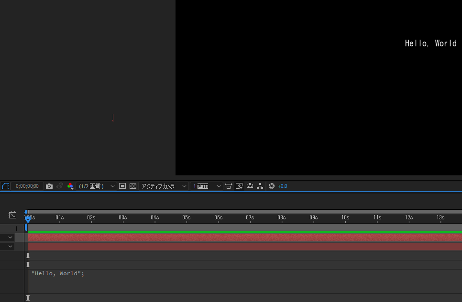Select the upper bright red layer bar
This screenshot has width=462, height=302.
coord(245,237)
